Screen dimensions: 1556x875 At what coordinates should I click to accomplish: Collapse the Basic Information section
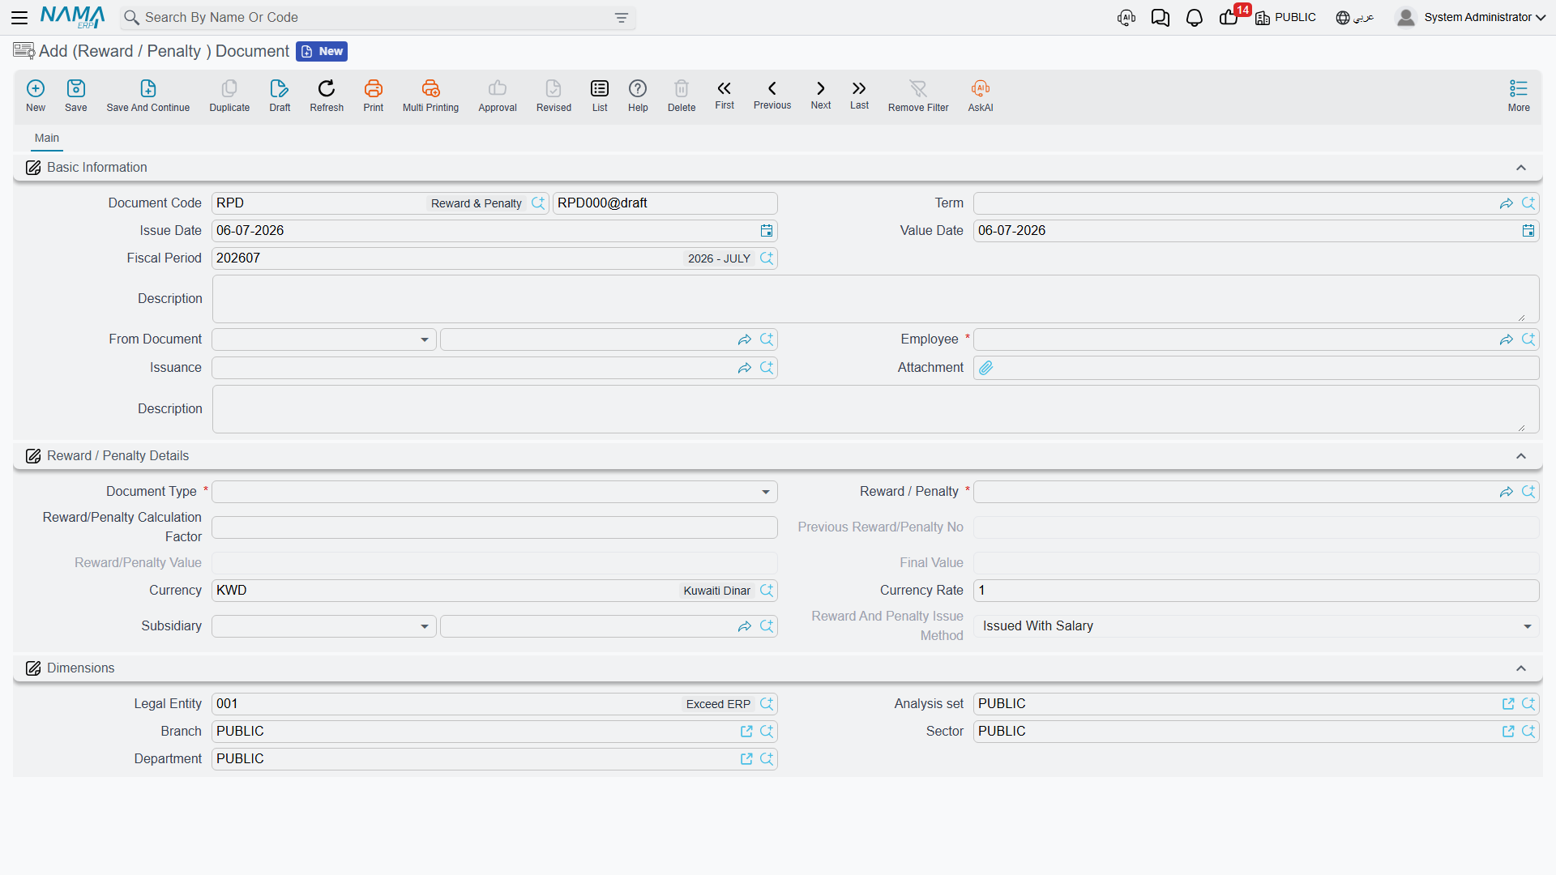[1521, 168]
